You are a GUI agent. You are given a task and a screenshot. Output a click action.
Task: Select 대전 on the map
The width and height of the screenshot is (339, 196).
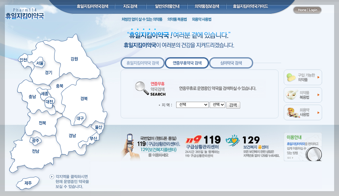(49, 101)
